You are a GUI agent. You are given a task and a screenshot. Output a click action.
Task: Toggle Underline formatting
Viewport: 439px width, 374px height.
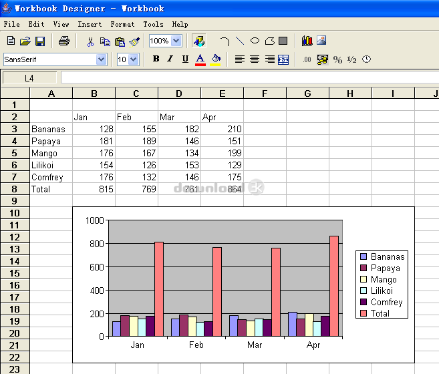point(185,59)
